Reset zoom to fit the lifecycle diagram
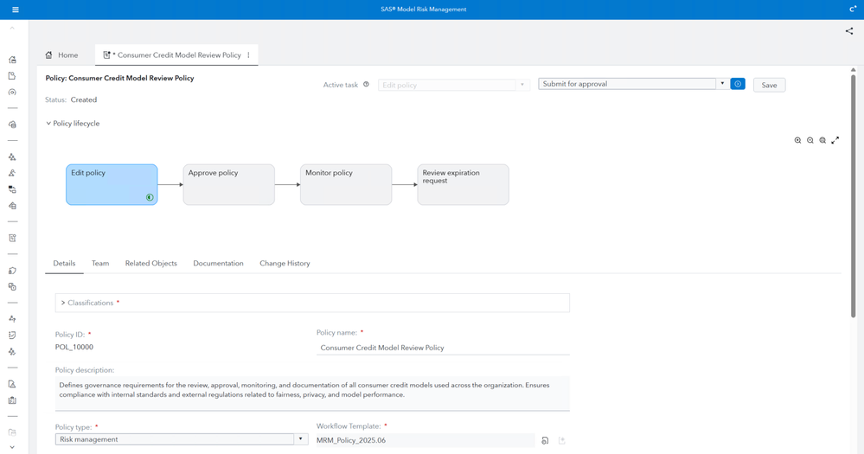The image size is (864, 454). 822,140
